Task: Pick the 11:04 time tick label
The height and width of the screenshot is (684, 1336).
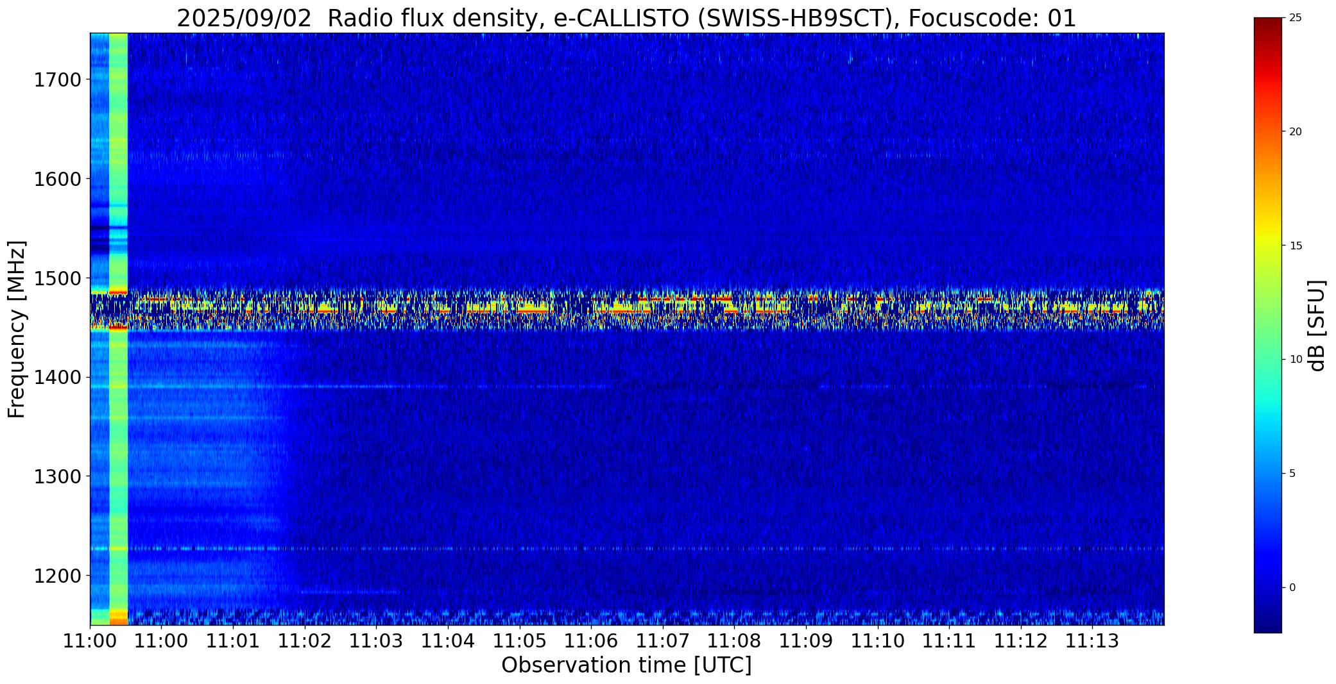Action: (448, 641)
